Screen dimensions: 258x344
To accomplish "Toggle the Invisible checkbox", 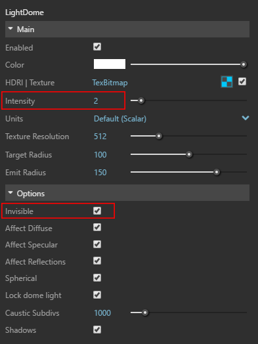I will click(x=97, y=211).
